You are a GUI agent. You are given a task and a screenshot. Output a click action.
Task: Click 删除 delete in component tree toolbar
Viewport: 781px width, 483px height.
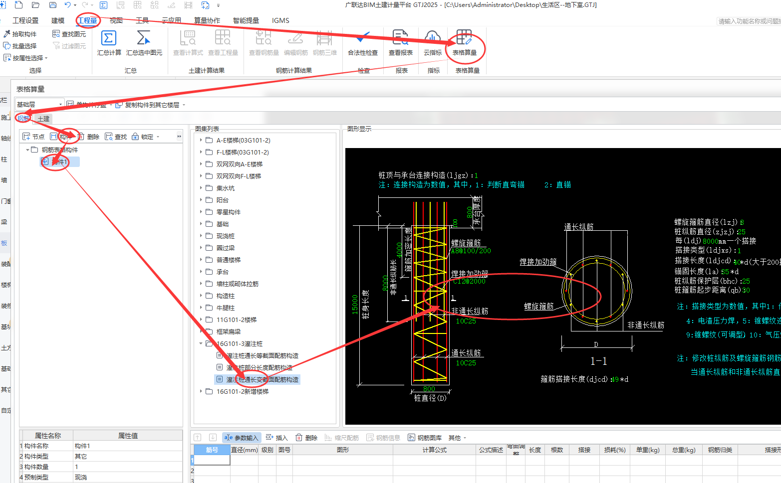[88, 137]
